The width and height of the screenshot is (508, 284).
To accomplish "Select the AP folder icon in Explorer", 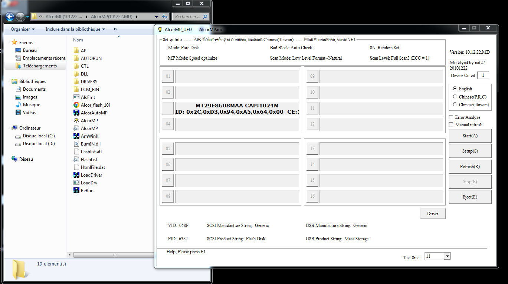I will pos(76,50).
